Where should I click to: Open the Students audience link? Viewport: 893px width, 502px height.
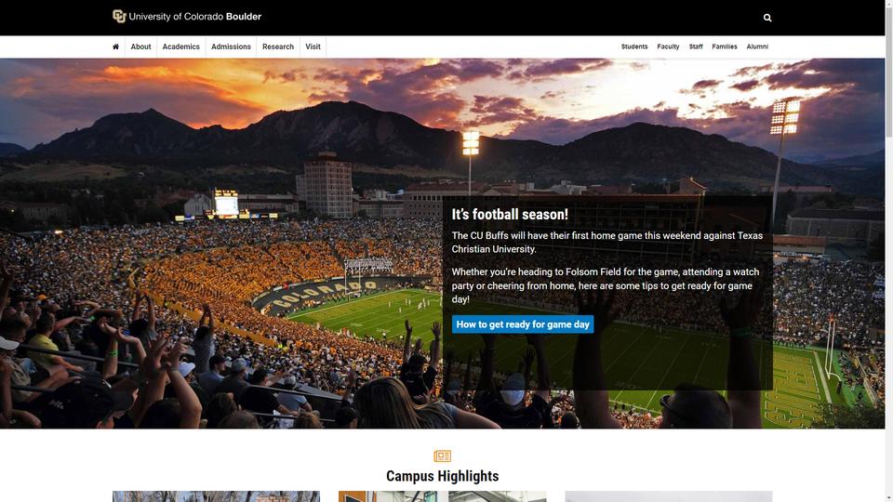[634, 46]
